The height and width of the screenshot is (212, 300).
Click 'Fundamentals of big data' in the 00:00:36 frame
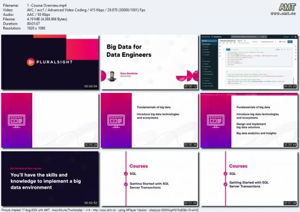[x=154, y=107]
